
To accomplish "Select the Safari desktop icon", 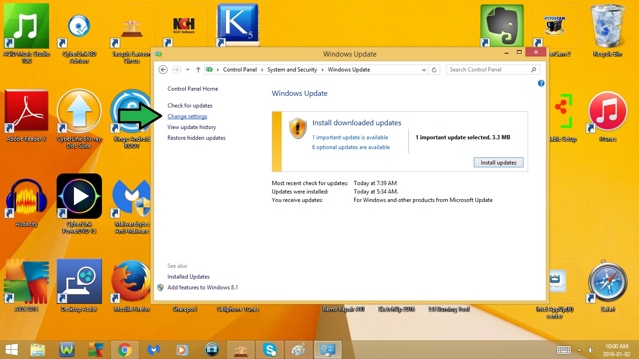I will point(608,286).
